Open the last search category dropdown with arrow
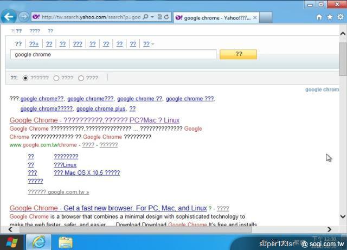The width and height of the screenshot is (347, 250). (149, 44)
